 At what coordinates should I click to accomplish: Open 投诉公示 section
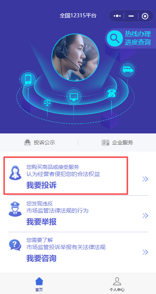(x=40, y=143)
